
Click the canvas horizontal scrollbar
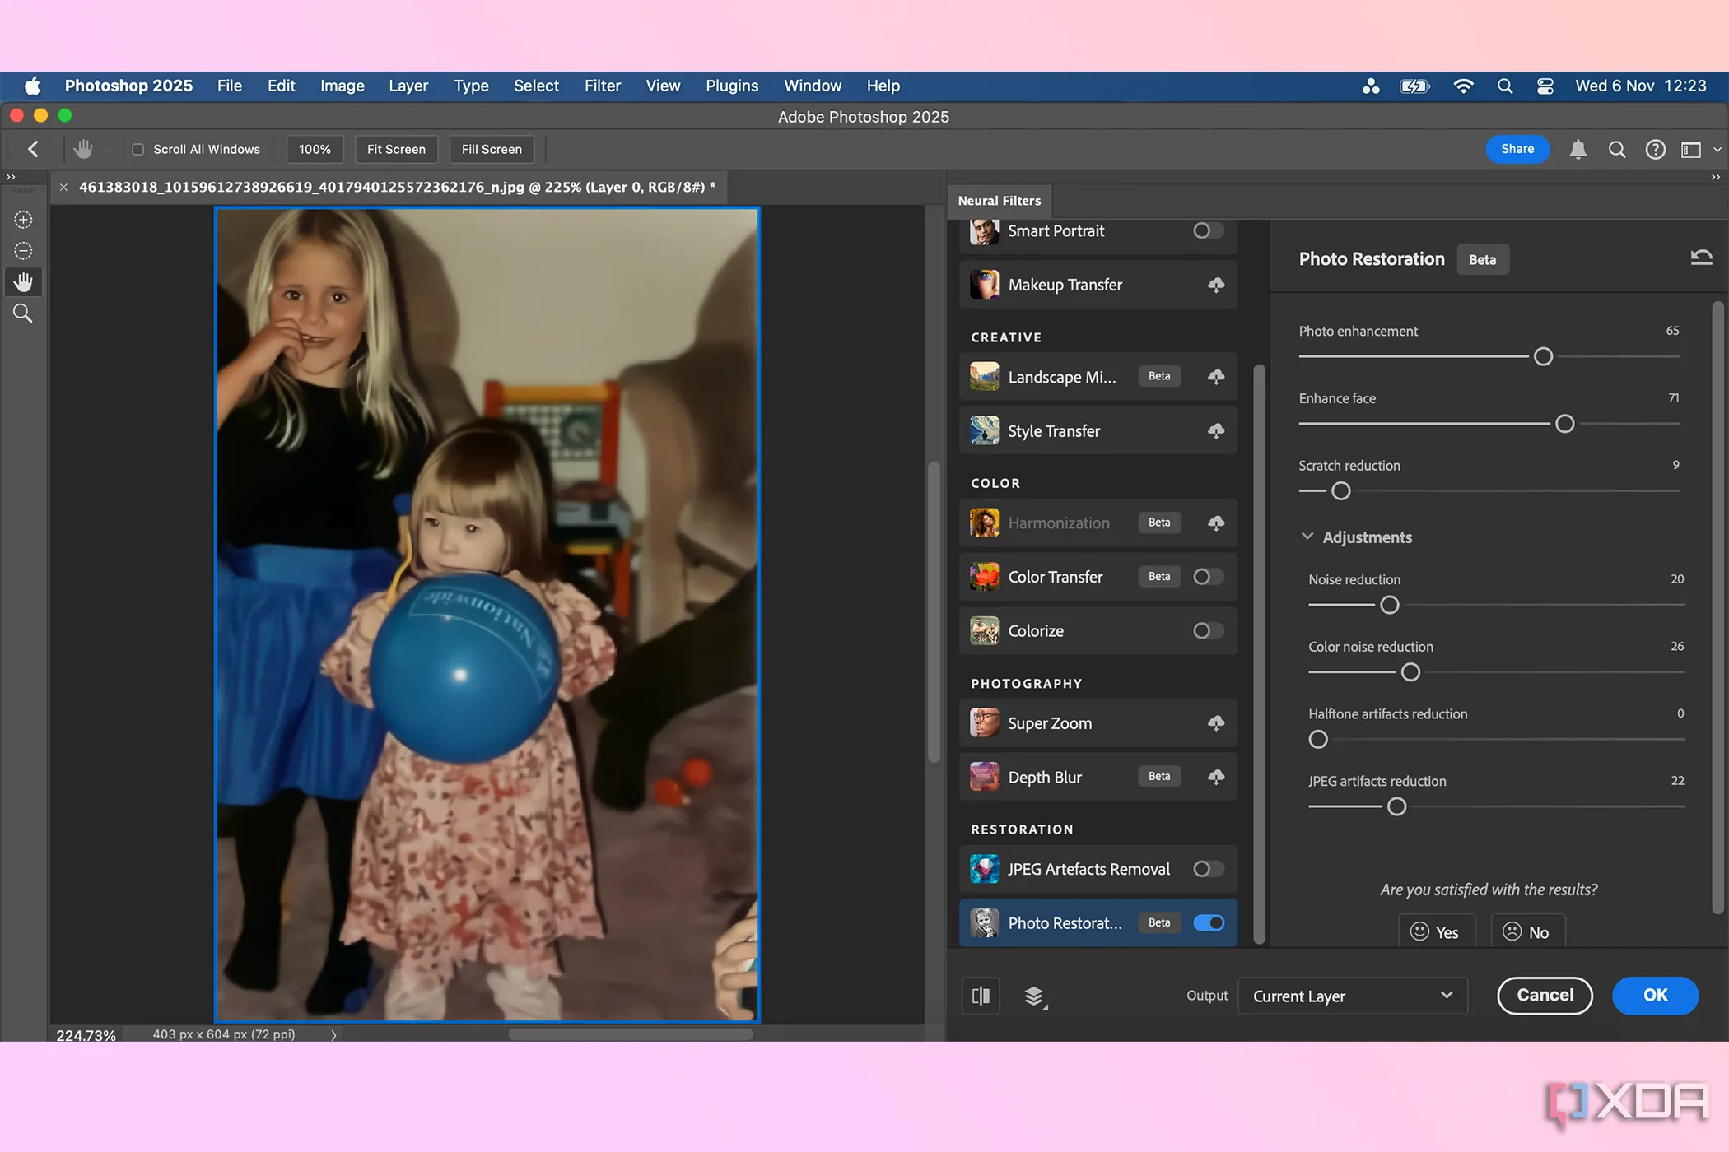[631, 1034]
